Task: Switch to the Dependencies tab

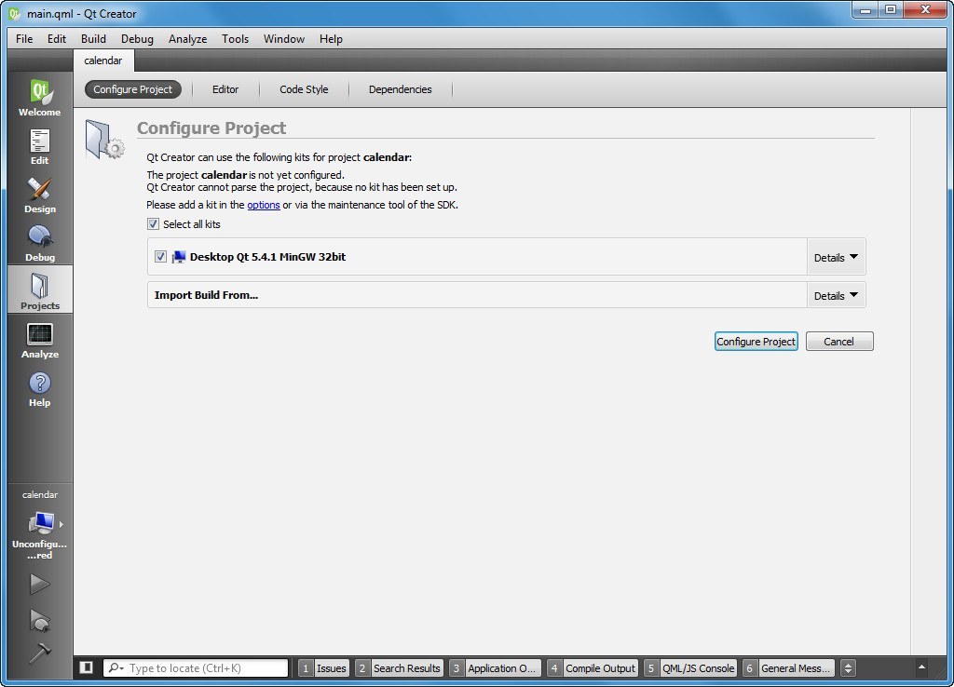Action: click(x=400, y=89)
